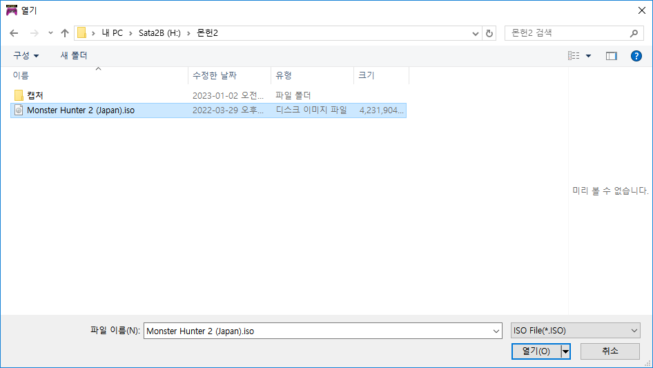Screen dimensions: 653x368
Task: Click the '캡처' folder icon
Action: 19,95
